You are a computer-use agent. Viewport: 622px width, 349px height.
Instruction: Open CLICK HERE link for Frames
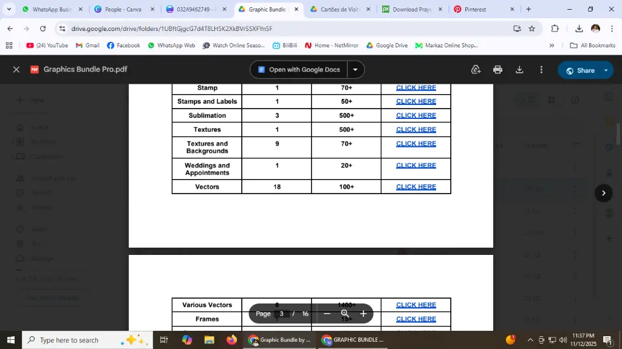coord(415,319)
